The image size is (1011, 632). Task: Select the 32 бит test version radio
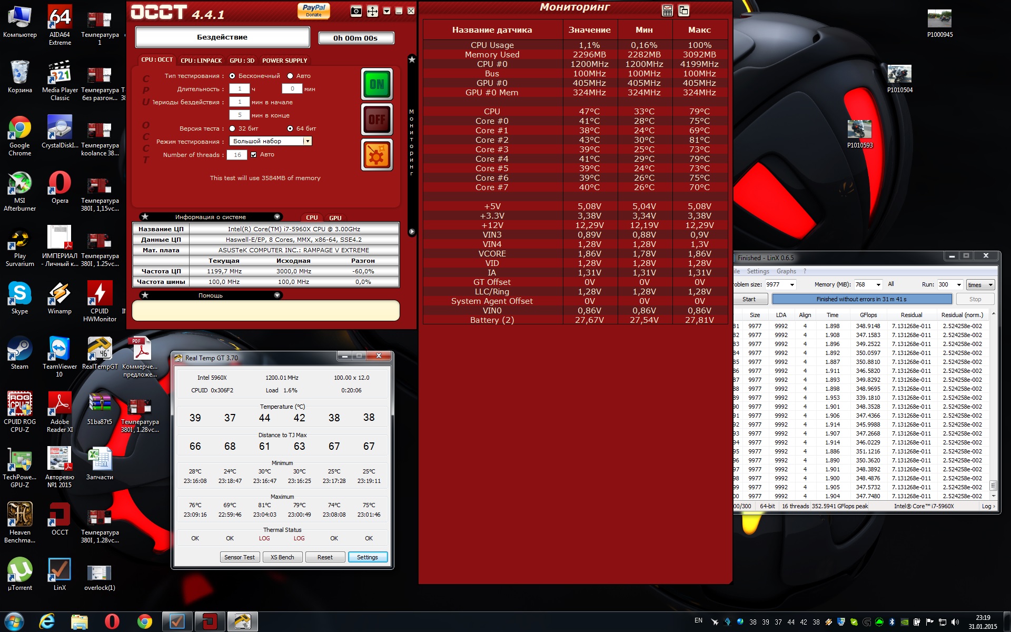(x=232, y=129)
